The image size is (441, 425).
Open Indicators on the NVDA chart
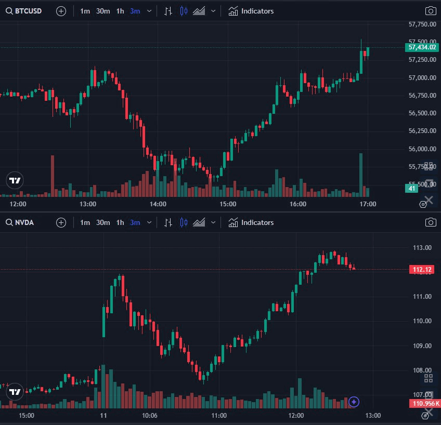251,223
